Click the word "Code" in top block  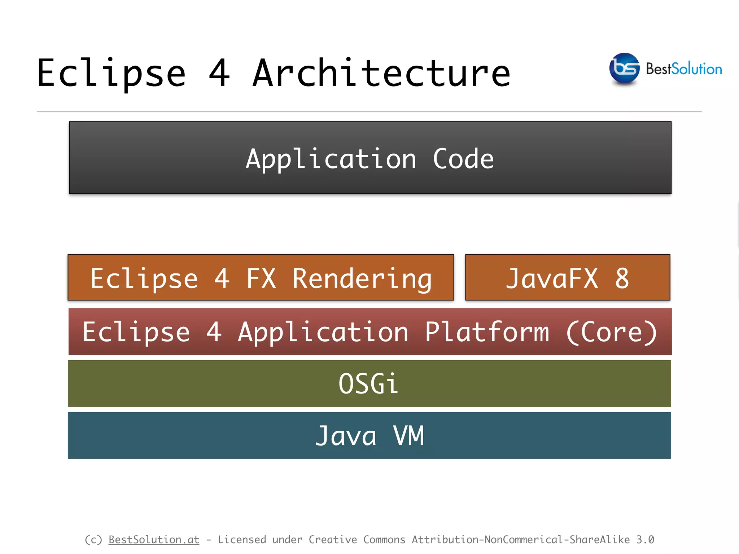tap(463, 159)
